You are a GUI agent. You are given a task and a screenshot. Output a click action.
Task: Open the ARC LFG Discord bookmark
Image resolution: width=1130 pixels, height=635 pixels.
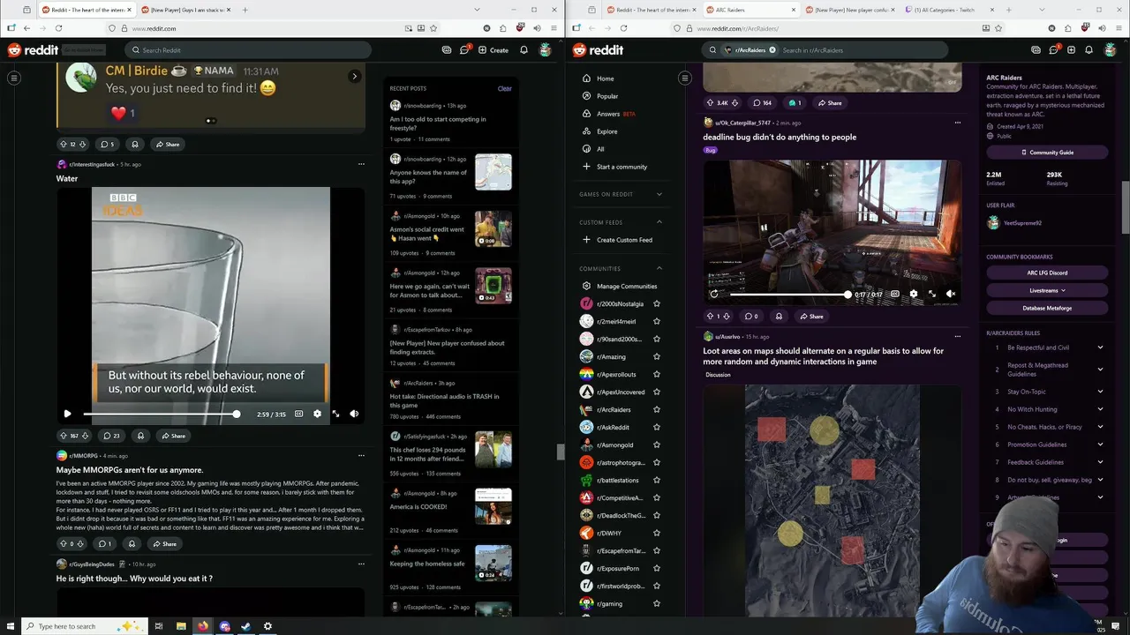tap(1047, 273)
